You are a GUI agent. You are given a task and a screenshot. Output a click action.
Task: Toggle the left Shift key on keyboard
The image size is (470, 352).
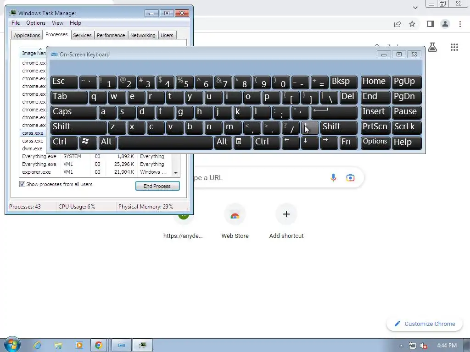click(78, 128)
